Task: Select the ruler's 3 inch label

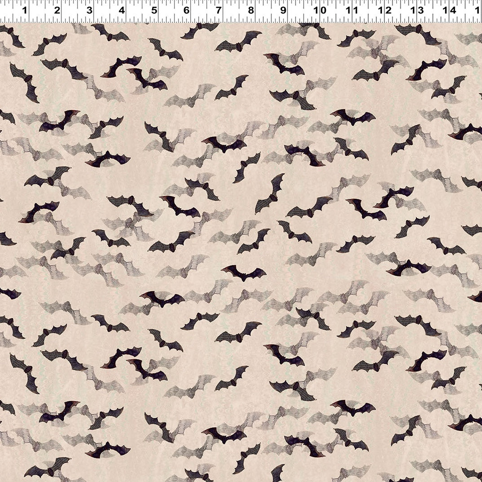Action: pos(89,9)
